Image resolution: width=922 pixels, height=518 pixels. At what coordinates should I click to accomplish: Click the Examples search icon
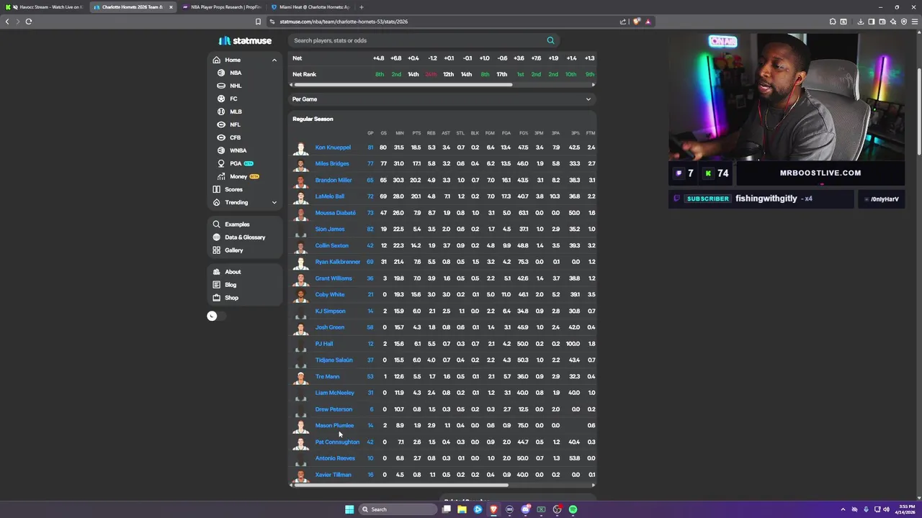(216, 224)
